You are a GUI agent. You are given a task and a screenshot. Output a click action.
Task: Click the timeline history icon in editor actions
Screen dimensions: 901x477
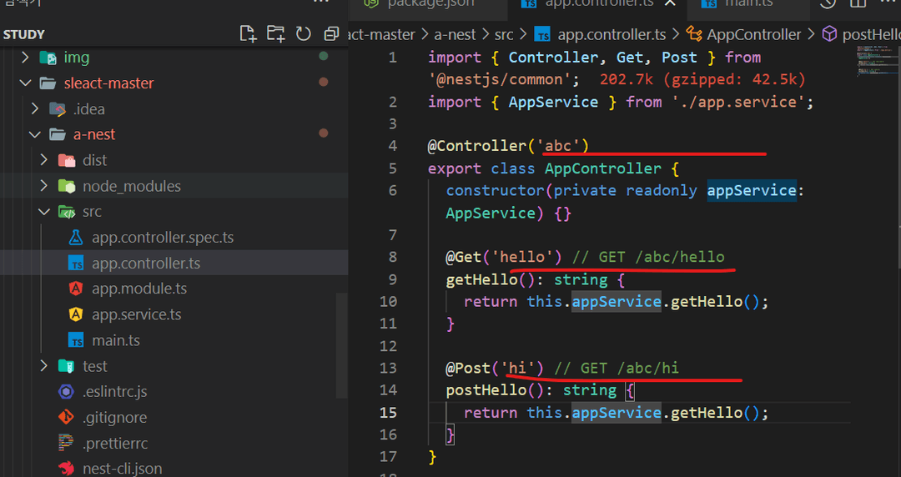tap(828, 3)
